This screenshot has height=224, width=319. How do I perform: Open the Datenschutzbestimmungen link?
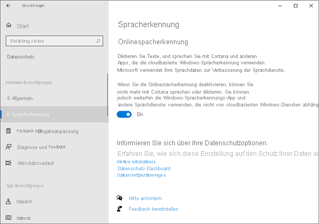[141, 175]
